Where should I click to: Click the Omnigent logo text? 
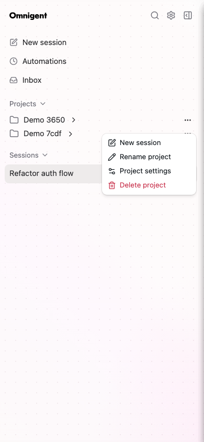coord(28,16)
